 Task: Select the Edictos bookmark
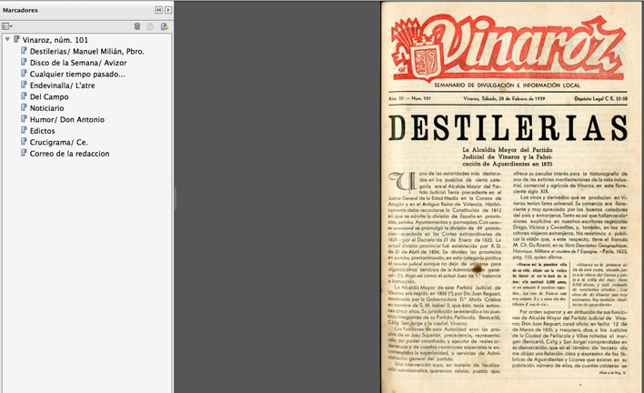pos(42,130)
